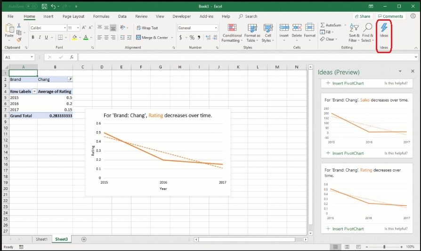Click AutoSum sigma button
The height and width of the screenshot is (251, 421).
point(331,25)
